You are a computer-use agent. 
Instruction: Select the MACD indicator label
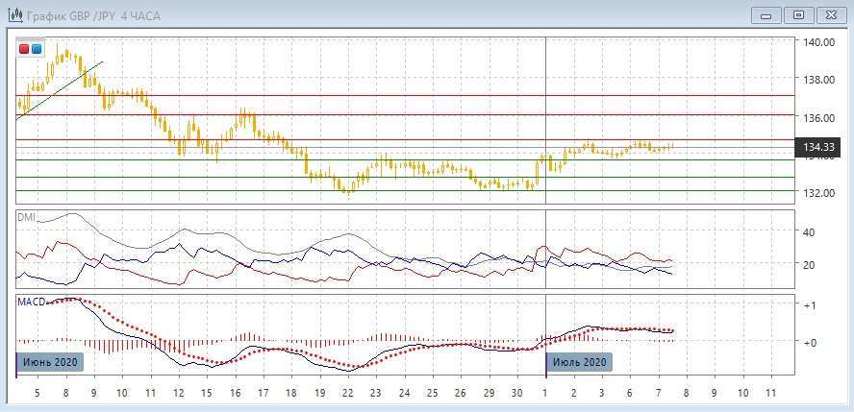(x=30, y=303)
